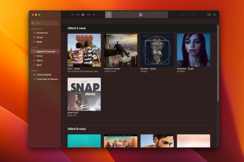The height and width of the screenshot is (162, 244).
Task: Go to Scopri in the sidebar
Action: (x=45, y=37)
